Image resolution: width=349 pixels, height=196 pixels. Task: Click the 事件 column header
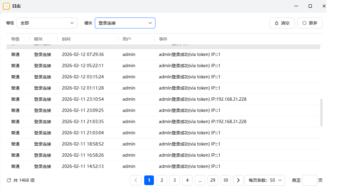click(x=163, y=39)
